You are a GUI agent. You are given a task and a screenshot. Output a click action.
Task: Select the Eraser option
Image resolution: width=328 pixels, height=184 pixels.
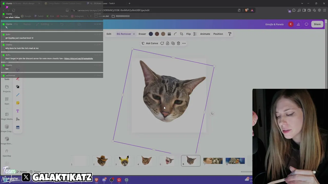click(x=142, y=34)
